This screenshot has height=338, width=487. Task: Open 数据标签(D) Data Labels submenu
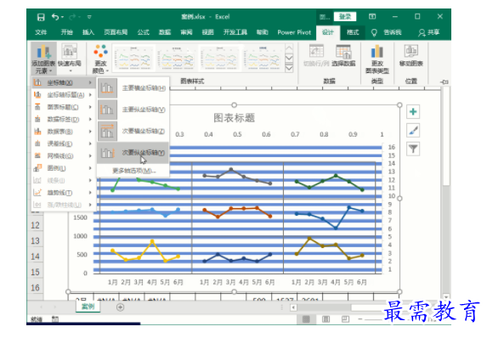point(64,119)
